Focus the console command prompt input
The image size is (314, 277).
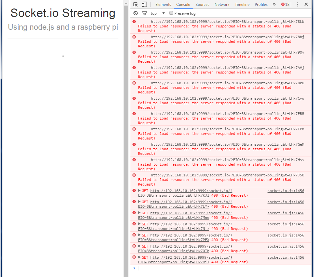coord(224,268)
